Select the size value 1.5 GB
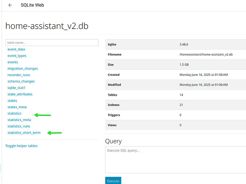Viewport: 246px width, 184px height. (184, 64)
